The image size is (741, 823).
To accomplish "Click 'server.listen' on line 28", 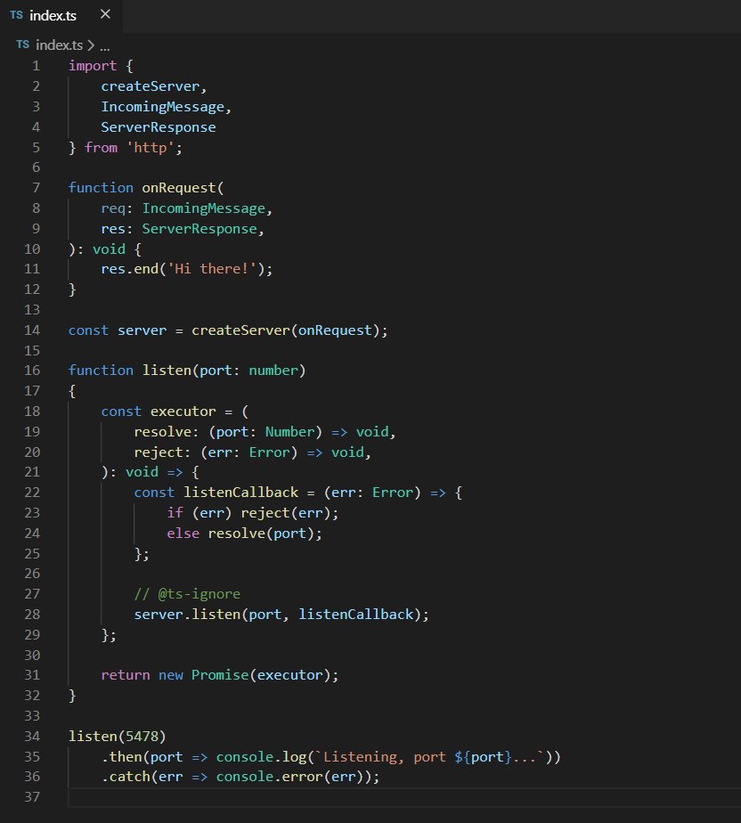I will tap(187, 614).
